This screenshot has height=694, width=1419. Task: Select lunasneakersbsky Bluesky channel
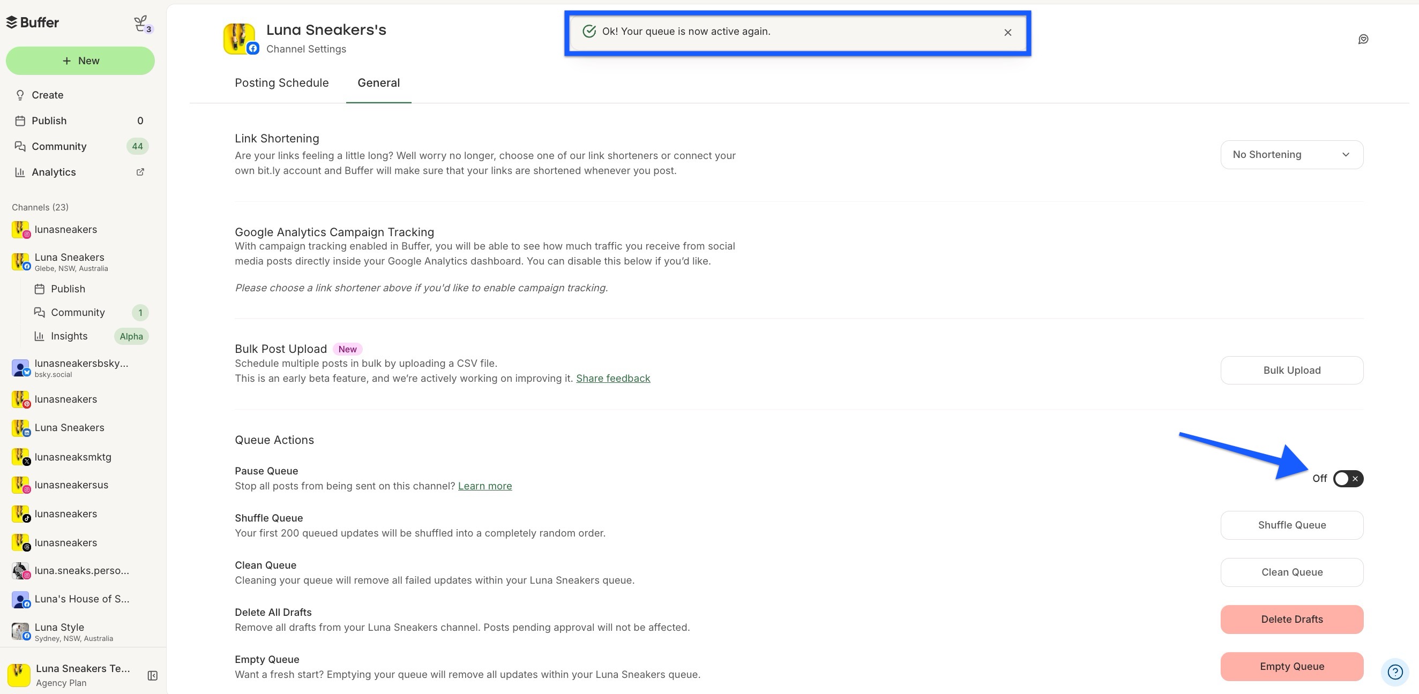coord(80,368)
